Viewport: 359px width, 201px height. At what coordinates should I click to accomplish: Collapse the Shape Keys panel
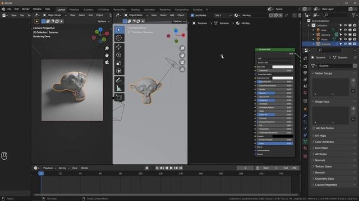(322, 102)
